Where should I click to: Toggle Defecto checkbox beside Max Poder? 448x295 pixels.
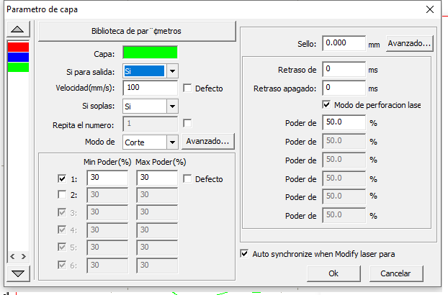187,179
